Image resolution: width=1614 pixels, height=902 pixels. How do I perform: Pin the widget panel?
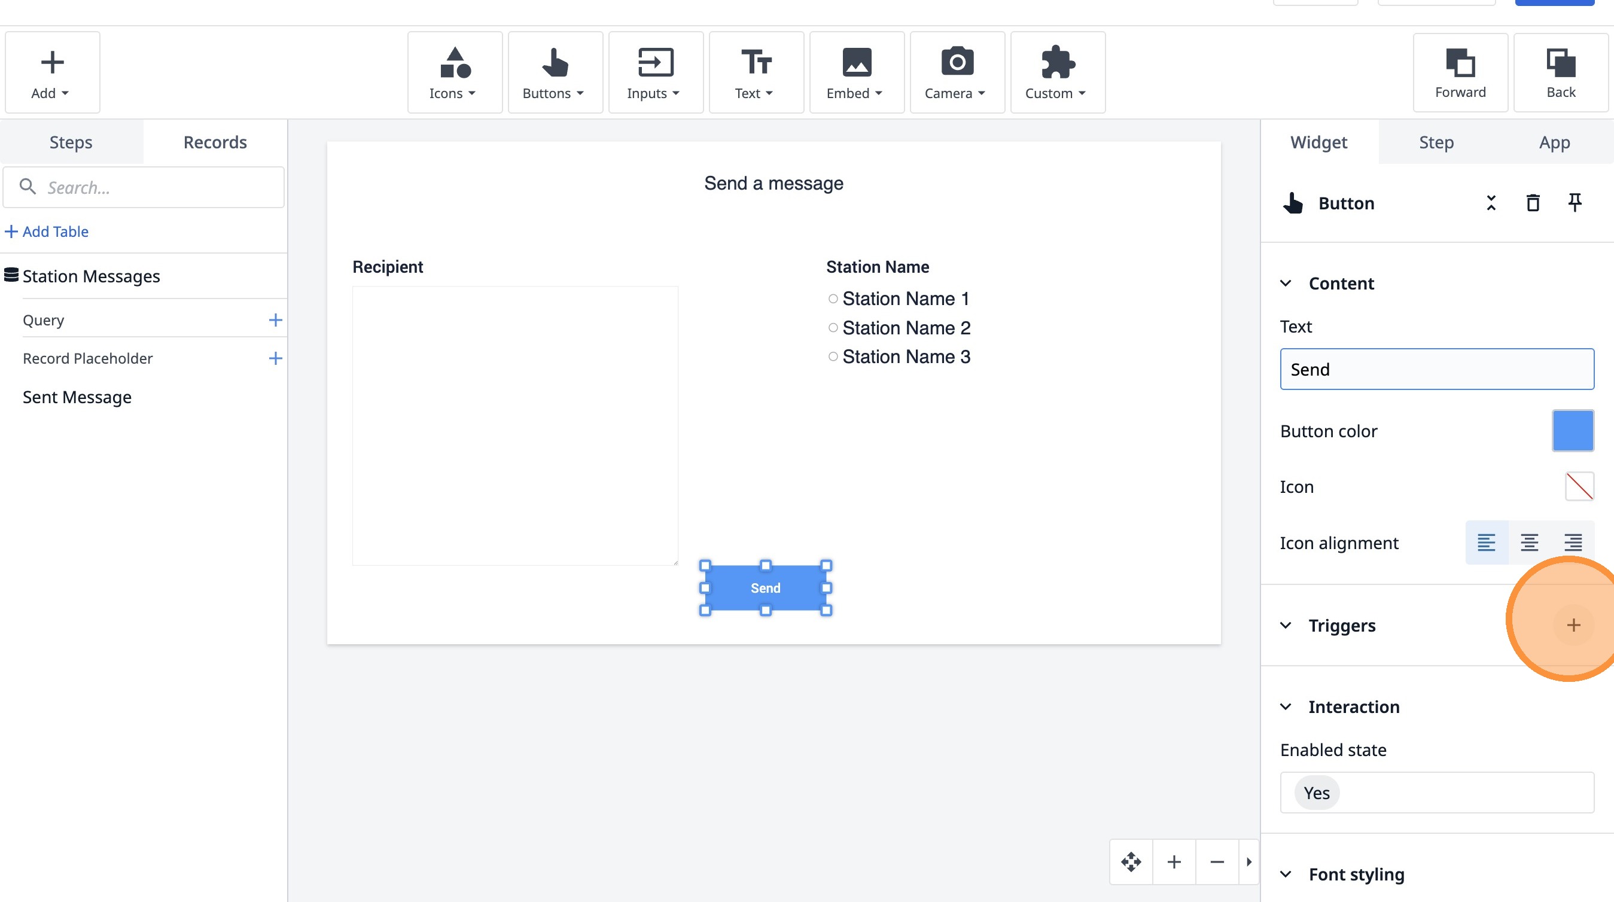pos(1575,203)
